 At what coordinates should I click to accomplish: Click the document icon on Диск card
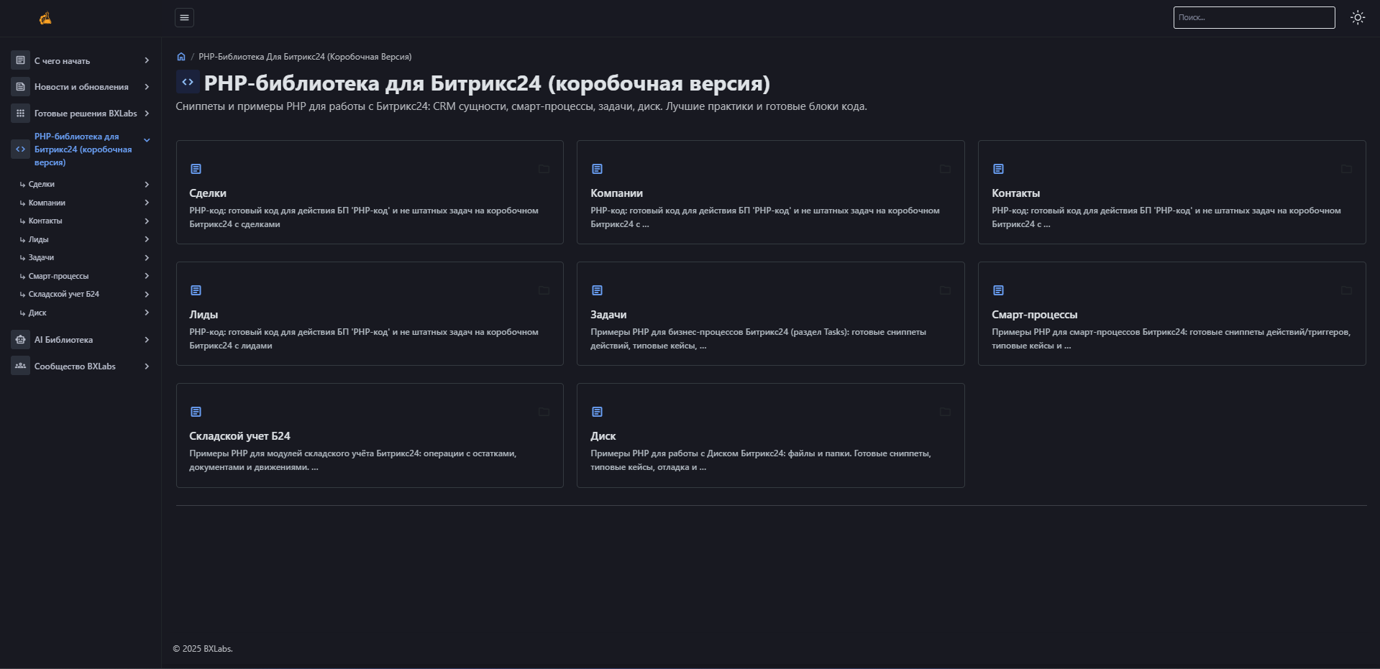(597, 412)
